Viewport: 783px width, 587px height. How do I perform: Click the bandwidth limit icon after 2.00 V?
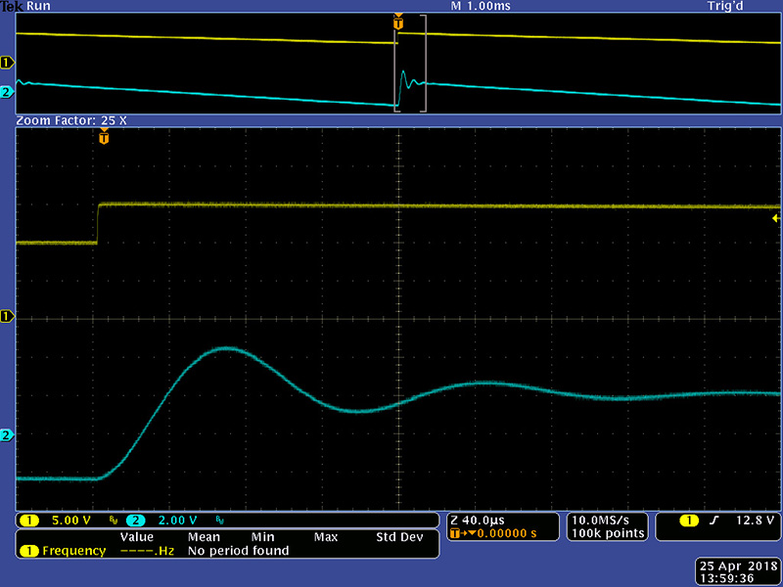point(219,520)
